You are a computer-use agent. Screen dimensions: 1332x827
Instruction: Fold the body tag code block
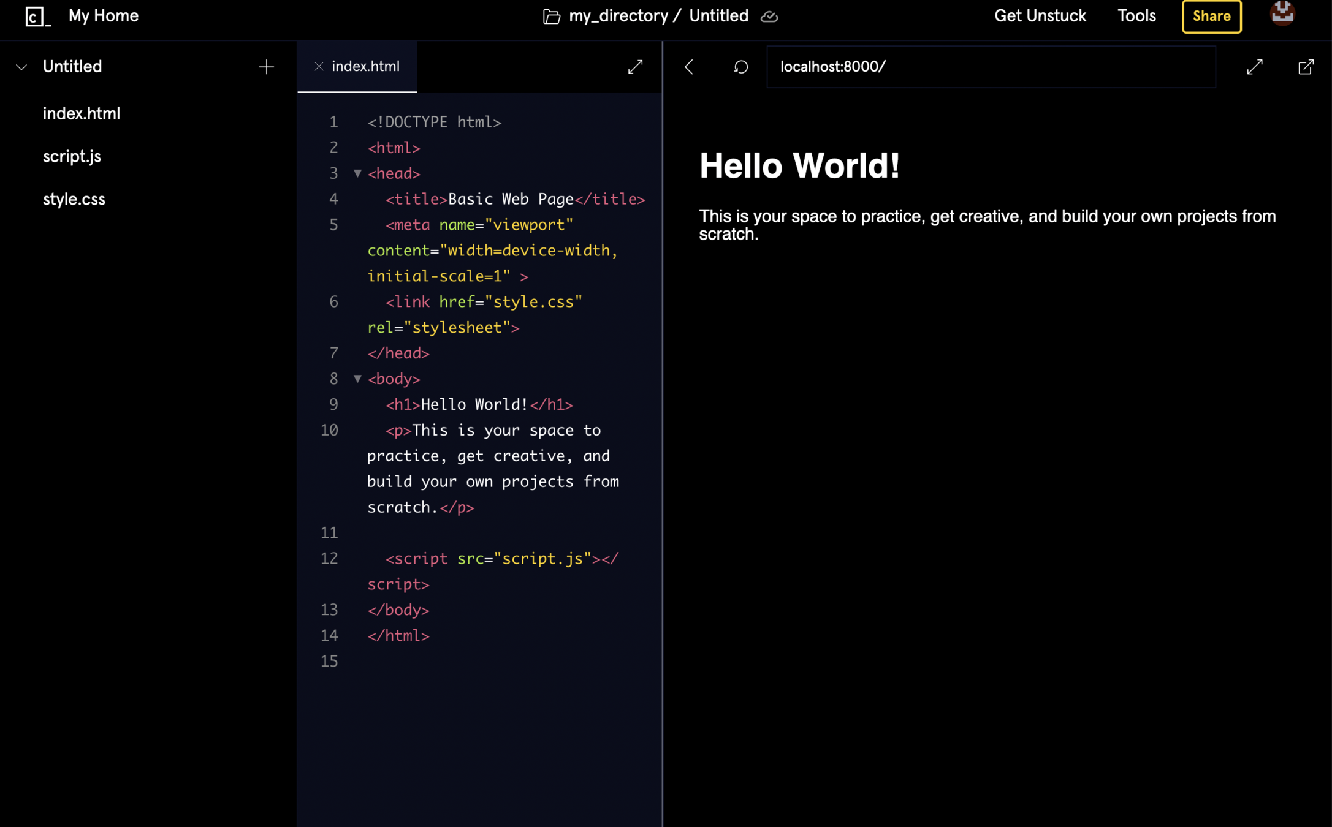click(x=357, y=379)
